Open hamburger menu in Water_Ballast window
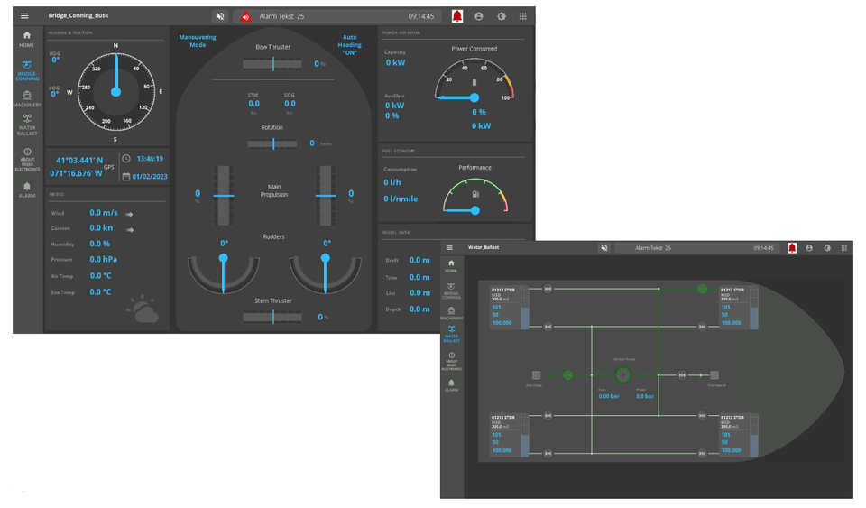This screenshot has width=866, height=508. click(x=449, y=247)
